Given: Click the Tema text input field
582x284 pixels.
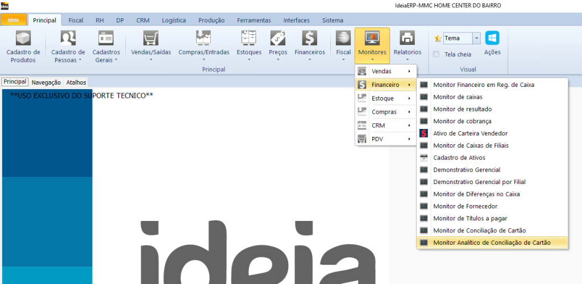Looking at the screenshot, I should tap(457, 38).
